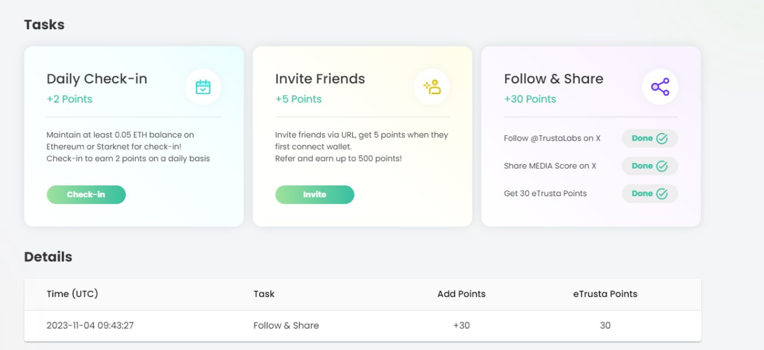
Task: Click Done badge for Follow @TrustaLabs on X
Action: pos(649,138)
